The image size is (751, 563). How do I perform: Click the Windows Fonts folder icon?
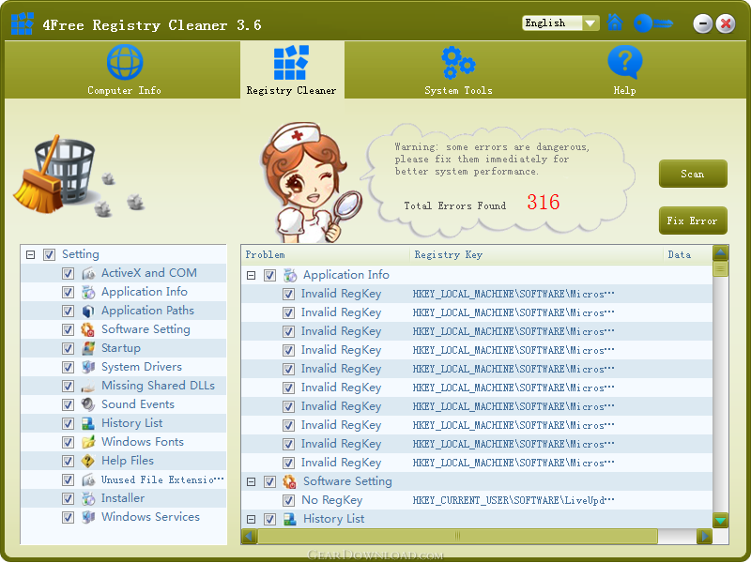(88, 442)
